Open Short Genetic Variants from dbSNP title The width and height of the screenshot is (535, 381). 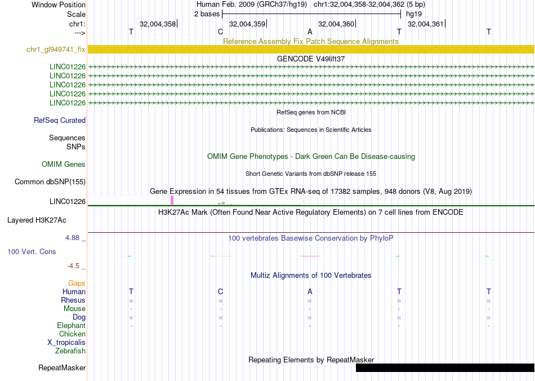pos(311,174)
